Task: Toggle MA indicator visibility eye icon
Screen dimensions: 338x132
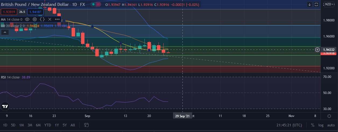Action: coord(27,19)
